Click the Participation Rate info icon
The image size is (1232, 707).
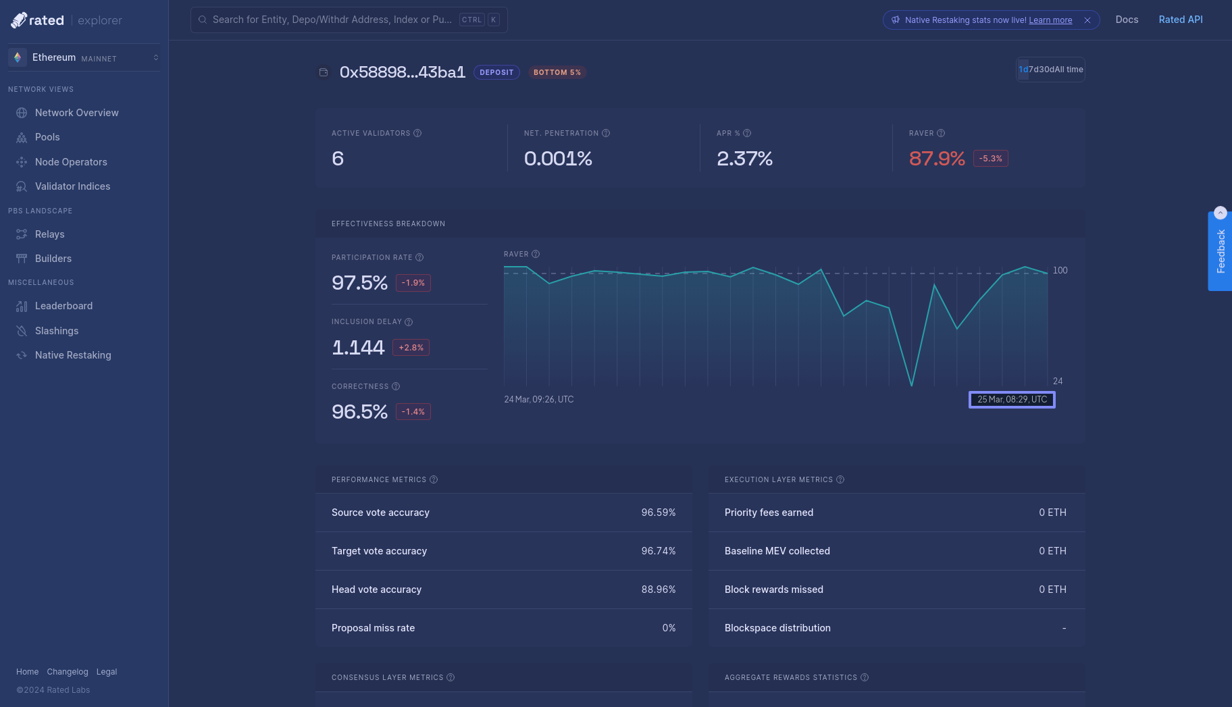(419, 258)
